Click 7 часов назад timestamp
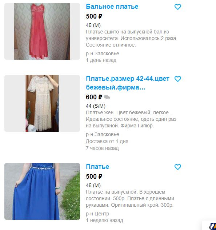Screen dimensions: 216x230 tap(102, 148)
